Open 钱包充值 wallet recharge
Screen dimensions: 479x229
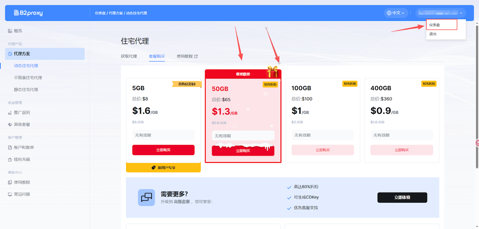point(21,159)
